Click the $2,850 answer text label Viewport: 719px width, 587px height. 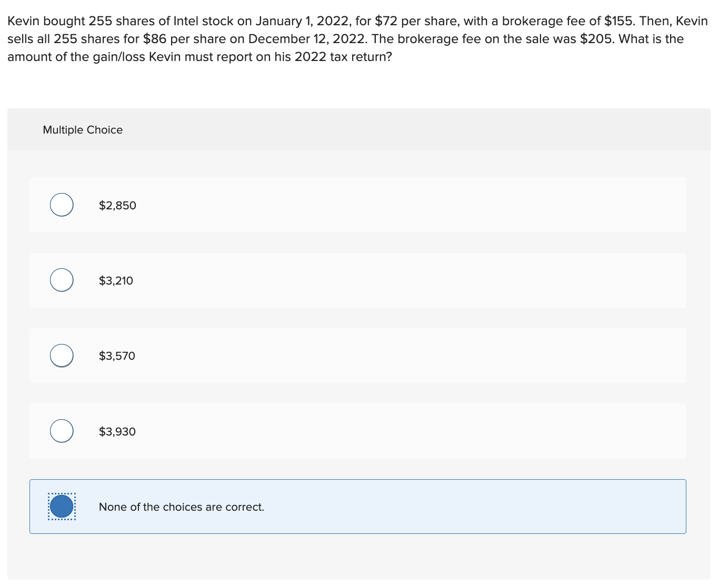(117, 205)
